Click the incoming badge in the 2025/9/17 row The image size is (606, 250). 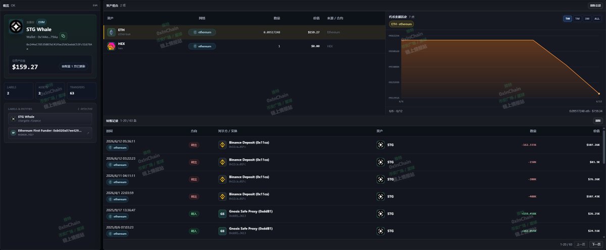(194, 214)
